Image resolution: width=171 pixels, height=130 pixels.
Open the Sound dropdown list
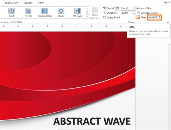pos(133,8)
